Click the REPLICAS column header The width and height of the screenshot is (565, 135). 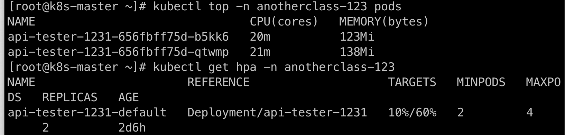(x=70, y=97)
